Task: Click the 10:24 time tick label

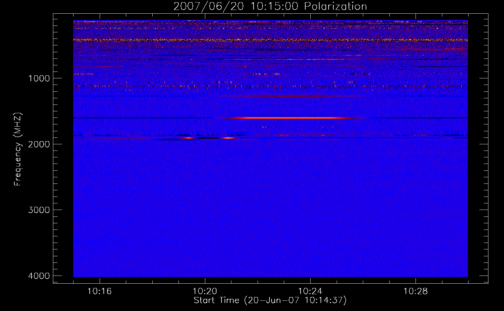Action: pyautogui.click(x=310, y=291)
